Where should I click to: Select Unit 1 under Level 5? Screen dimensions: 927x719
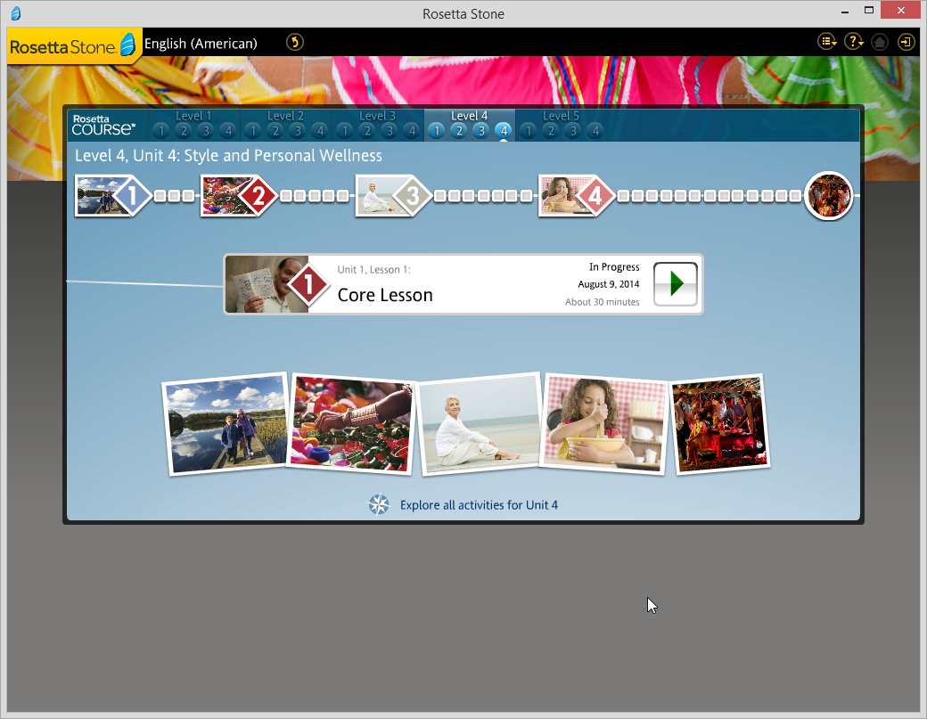pos(529,131)
